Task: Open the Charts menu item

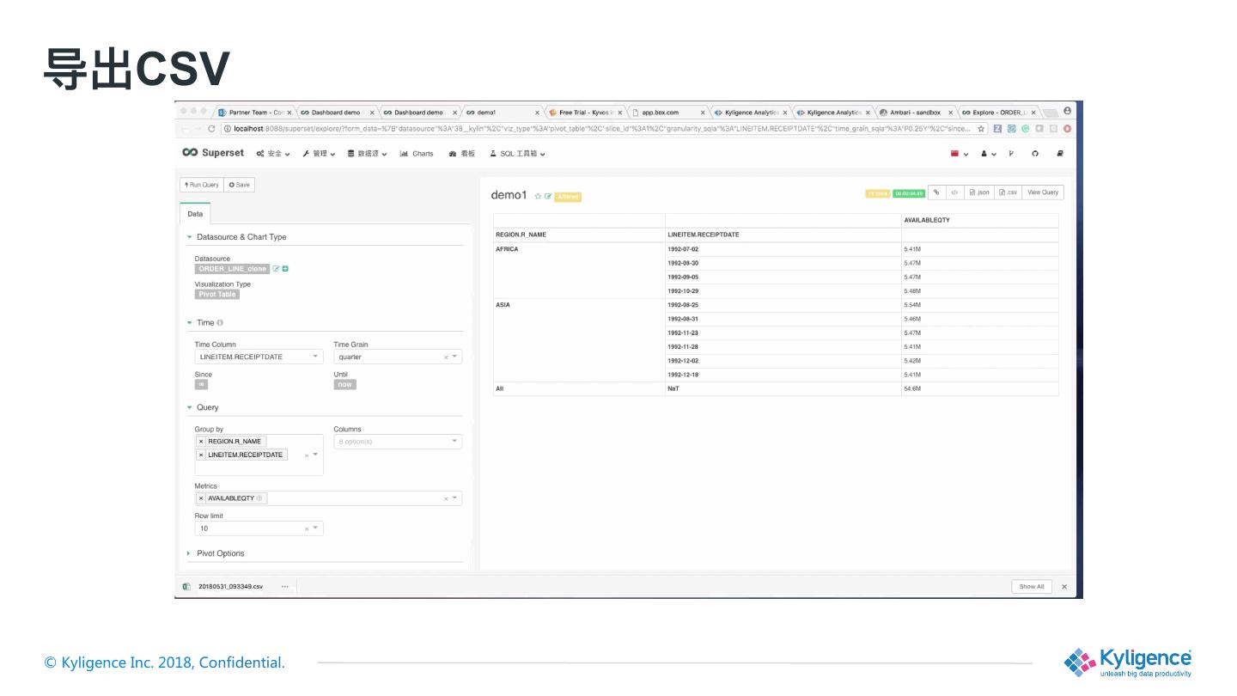Action: pos(417,154)
